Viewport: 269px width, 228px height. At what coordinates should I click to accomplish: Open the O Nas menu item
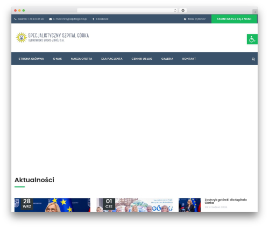(x=58, y=59)
